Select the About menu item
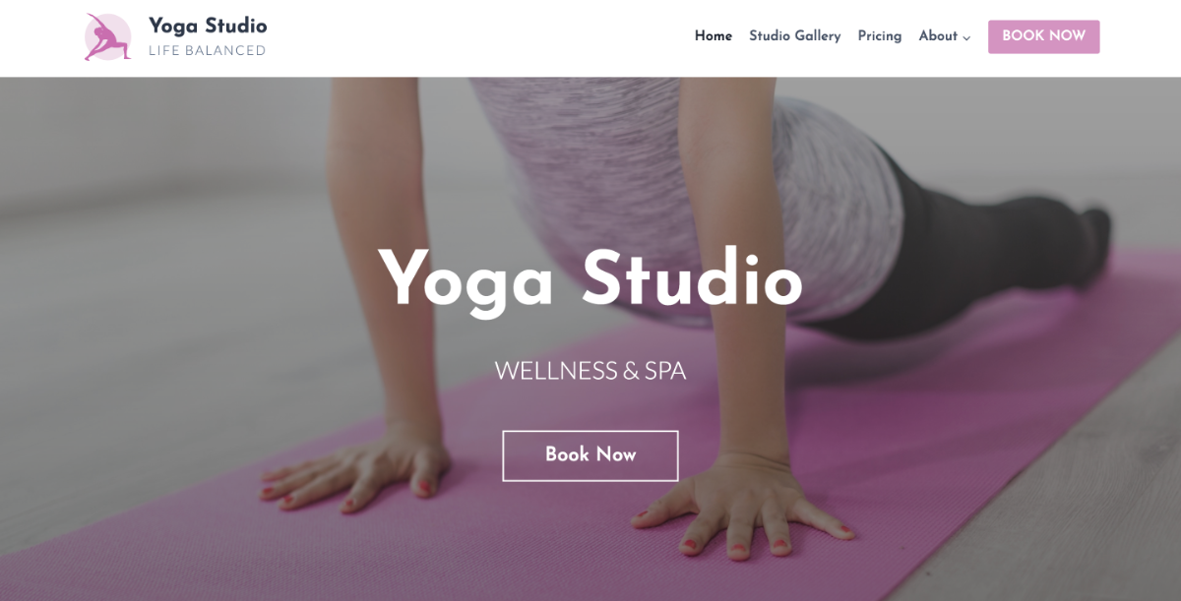The height and width of the screenshot is (601, 1181). pyautogui.click(x=938, y=36)
